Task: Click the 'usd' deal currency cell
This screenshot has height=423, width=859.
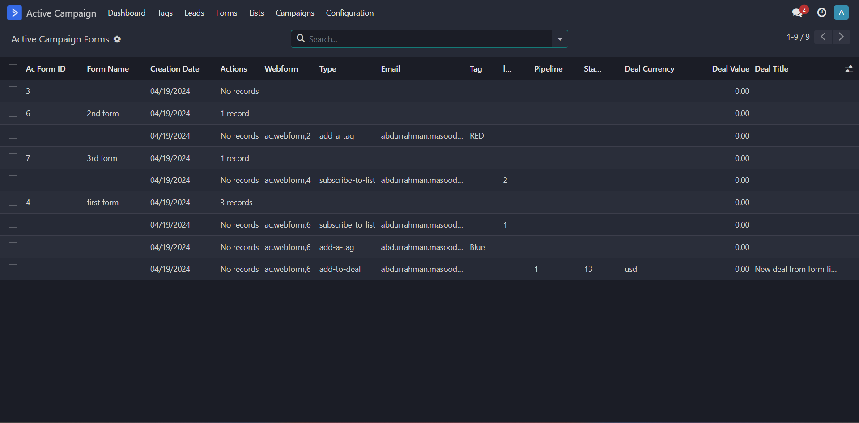Action: [x=630, y=269]
